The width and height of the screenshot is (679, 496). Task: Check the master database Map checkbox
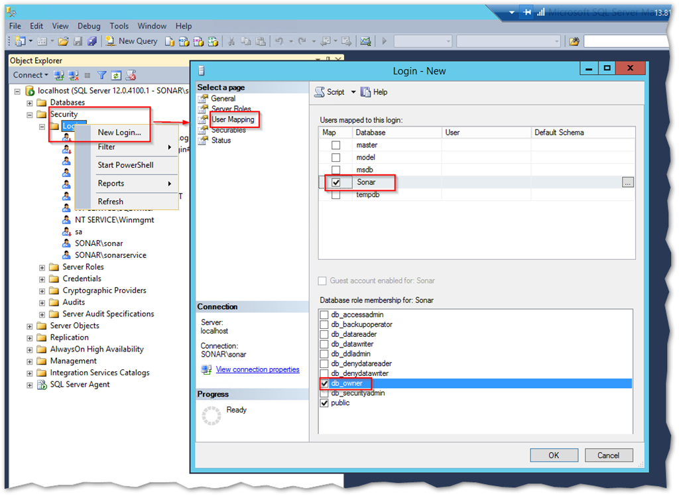pyautogui.click(x=336, y=145)
